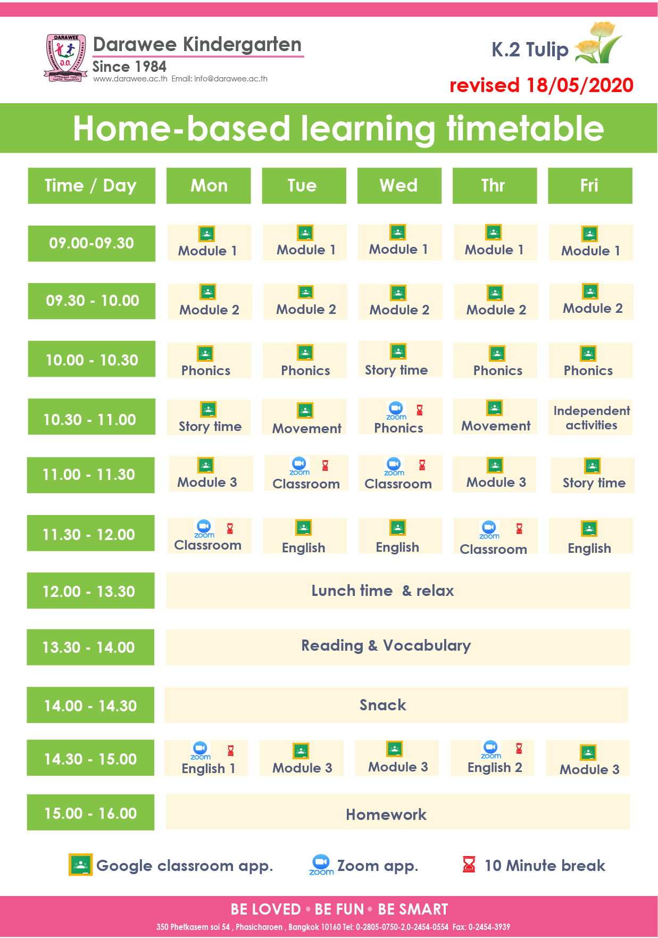Click the Independent activities cell on Friday
This screenshot has width=658, height=938.
pos(590,418)
